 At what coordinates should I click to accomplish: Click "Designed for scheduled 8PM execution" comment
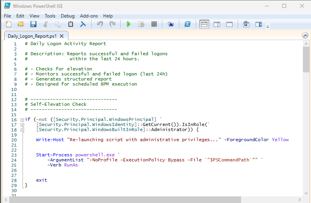(x=87, y=84)
